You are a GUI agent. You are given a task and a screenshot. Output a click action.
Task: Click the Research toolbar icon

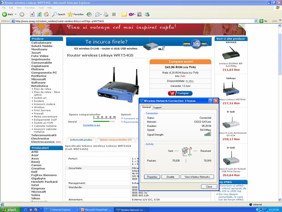click(x=140, y=14)
